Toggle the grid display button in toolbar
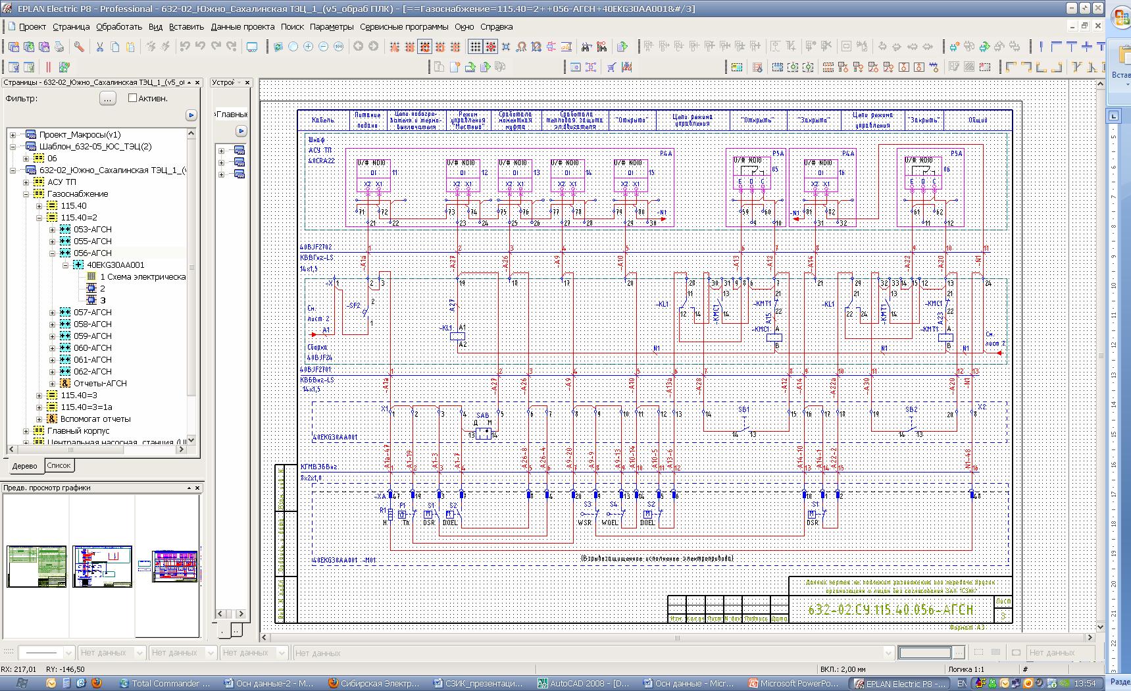Image resolution: width=1131 pixels, height=691 pixels. click(x=475, y=47)
